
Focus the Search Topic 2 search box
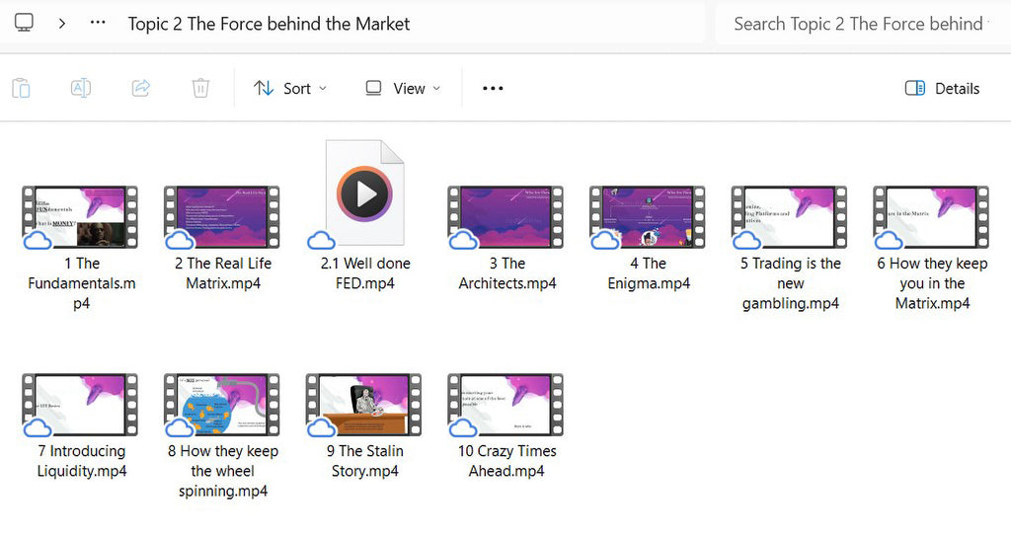pos(863,24)
